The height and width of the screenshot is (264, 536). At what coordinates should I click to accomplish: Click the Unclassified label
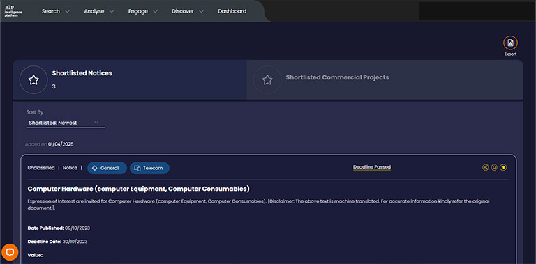pos(41,168)
